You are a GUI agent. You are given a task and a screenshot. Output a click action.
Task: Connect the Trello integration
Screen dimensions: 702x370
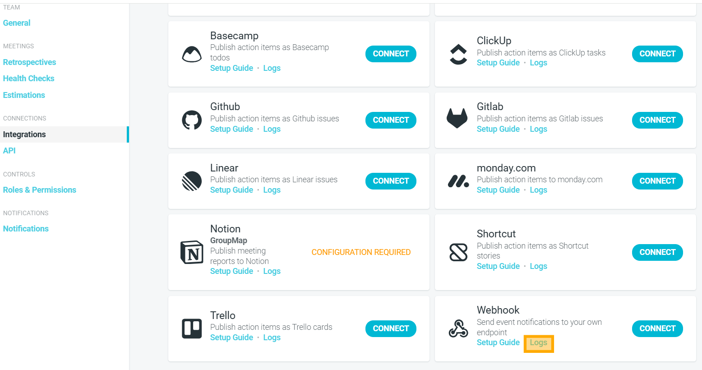[x=391, y=328]
